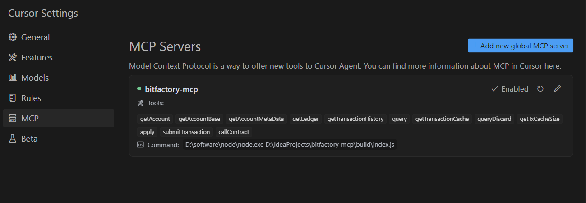586x203 pixels.
Task: Click the Tools wrench icon in server card
Action: (x=140, y=103)
